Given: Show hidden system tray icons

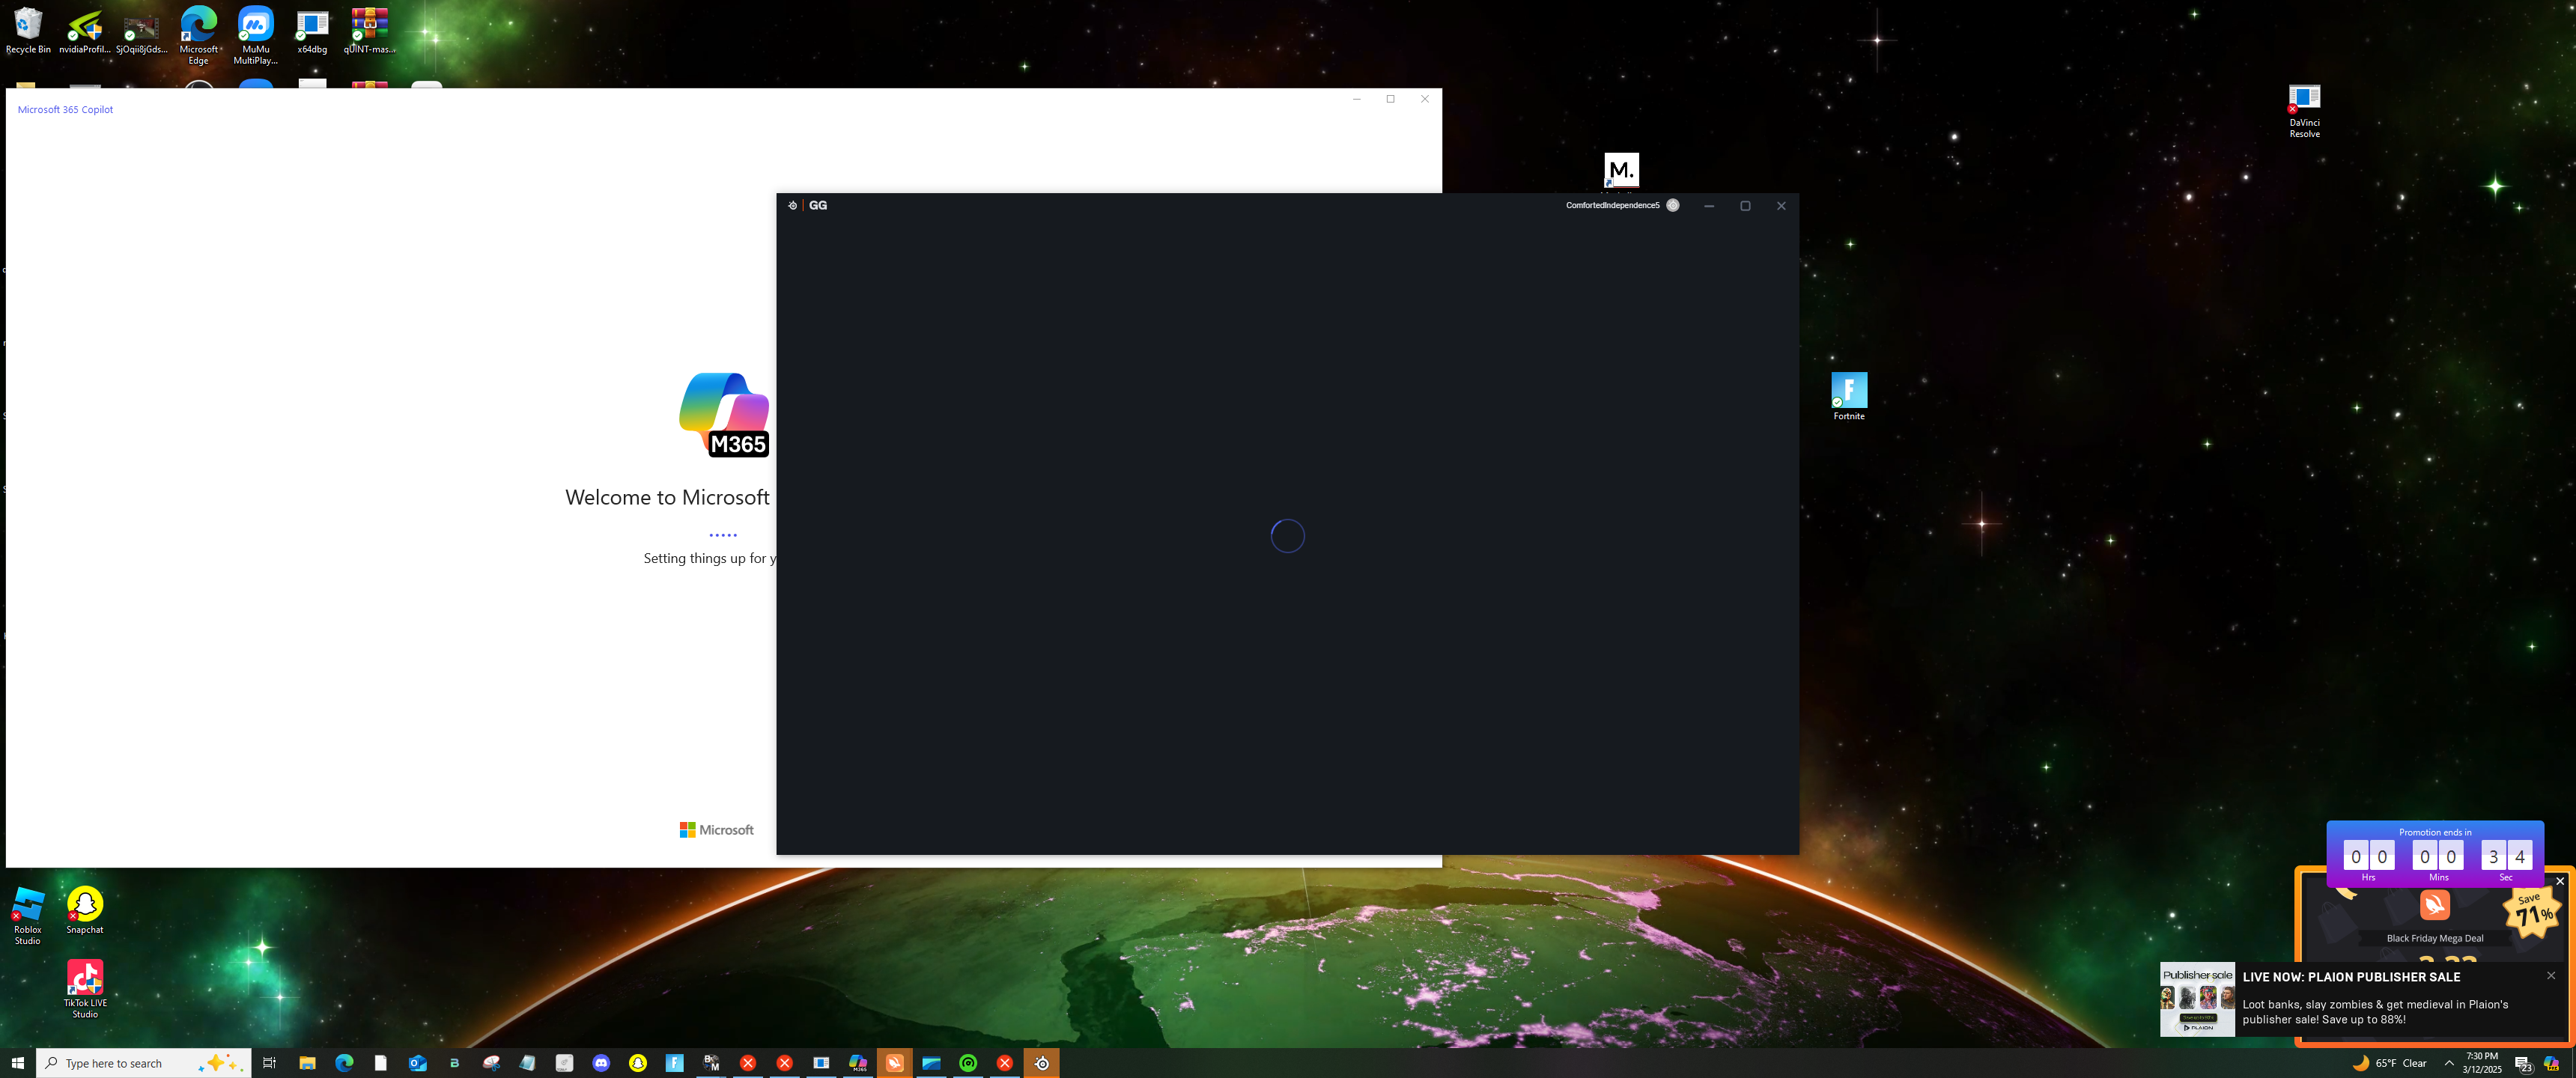Looking at the screenshot, I should pos(2449,1063).
